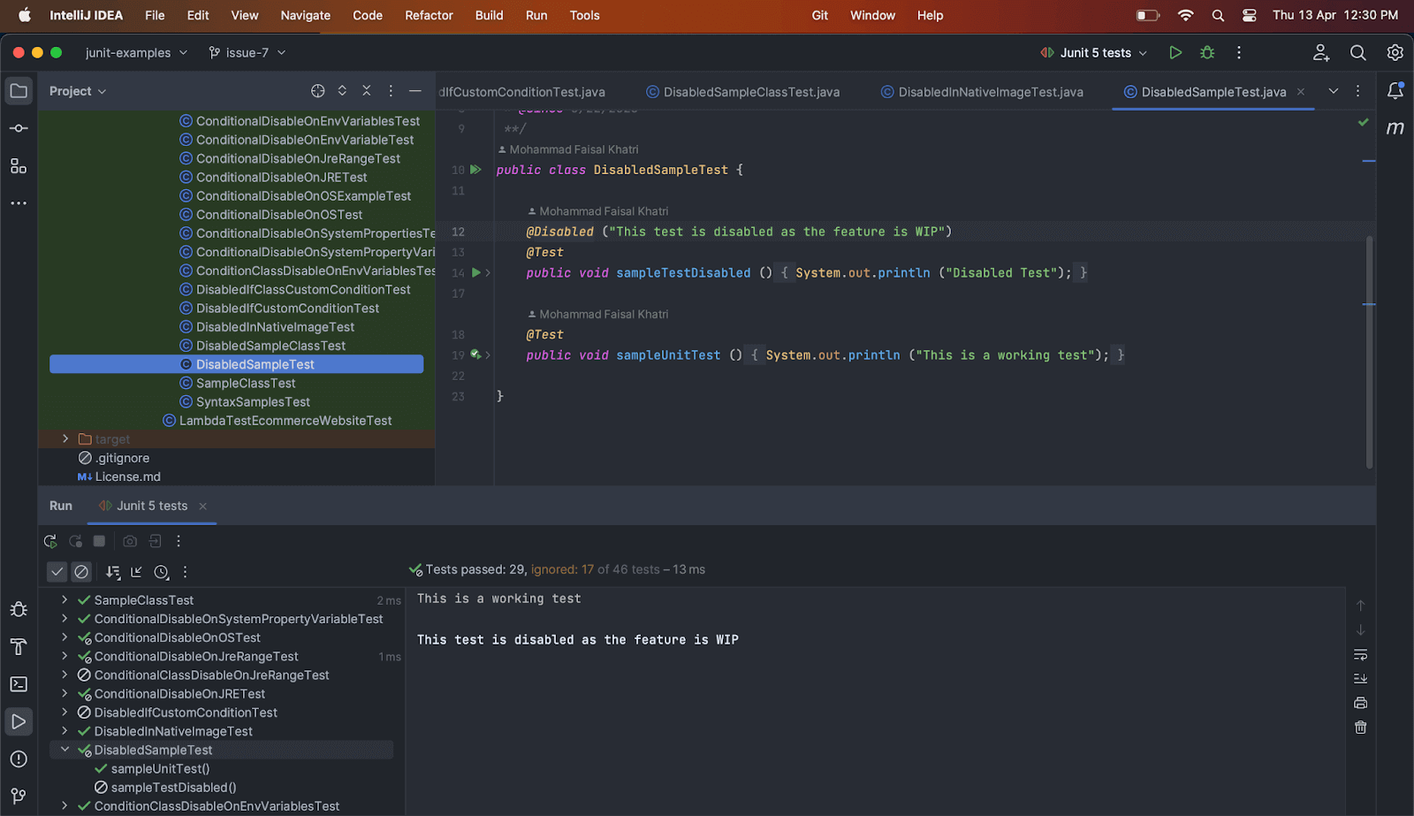Open the Git tool window icon
This screenshot has width=1414, height=816.
pos(19,796)
